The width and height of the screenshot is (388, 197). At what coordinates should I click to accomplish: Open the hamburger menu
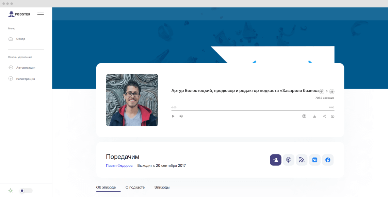tap(41, 14)
